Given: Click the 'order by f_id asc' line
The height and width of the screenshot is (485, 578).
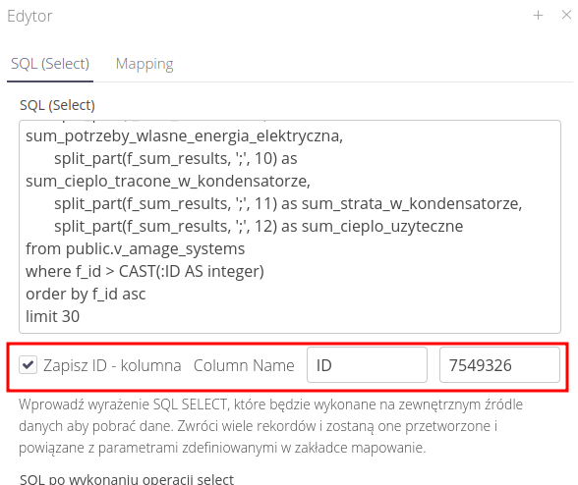Looking at the screenshot, I should point(86,294).
